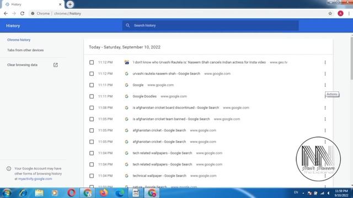The image size is (353, 198).
Task: Open technical wallpaper - Google Search entry
Action: coord(159,176)
